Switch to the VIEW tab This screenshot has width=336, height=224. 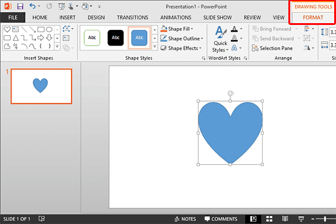coord(279,18)
